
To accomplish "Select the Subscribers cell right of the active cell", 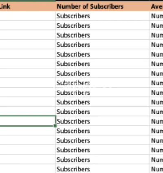I will (103, 121).
